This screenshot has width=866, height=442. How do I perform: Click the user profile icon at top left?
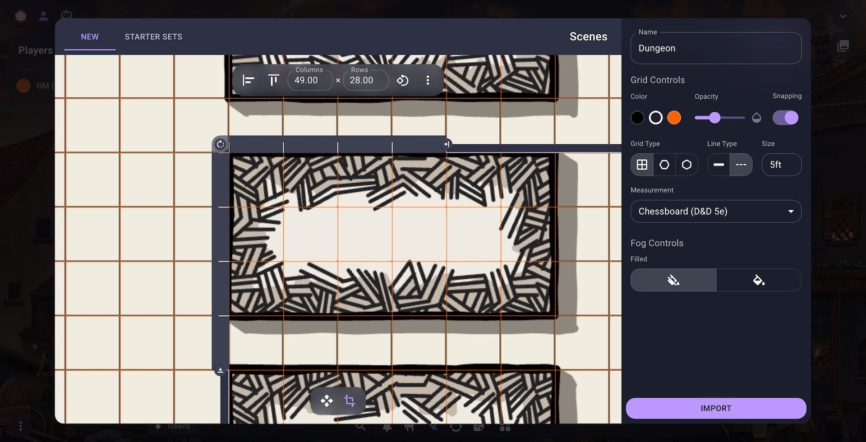tap(43, 16)
